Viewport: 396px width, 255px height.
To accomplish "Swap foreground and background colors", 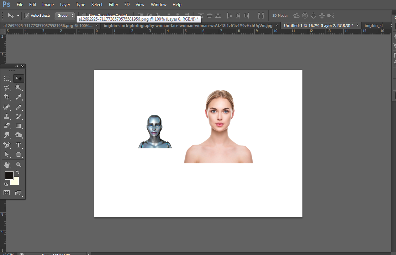I will (18, 172).
